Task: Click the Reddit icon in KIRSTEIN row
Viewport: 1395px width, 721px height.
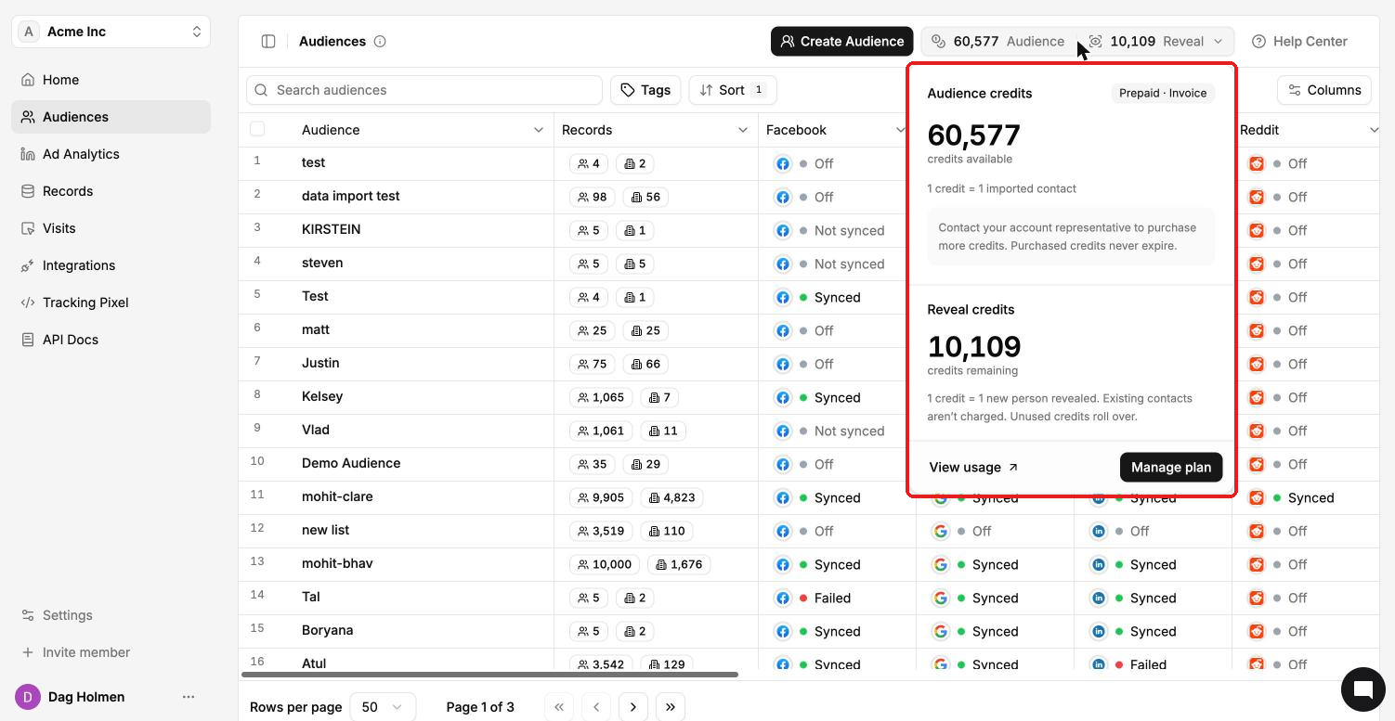Action: pos(1257,230)
